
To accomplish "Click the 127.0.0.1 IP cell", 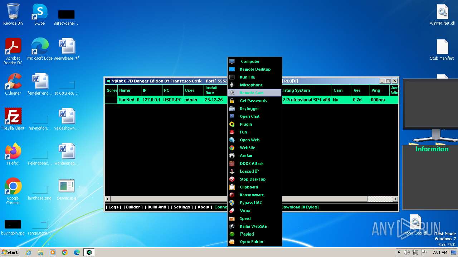I will pos(151,100).
